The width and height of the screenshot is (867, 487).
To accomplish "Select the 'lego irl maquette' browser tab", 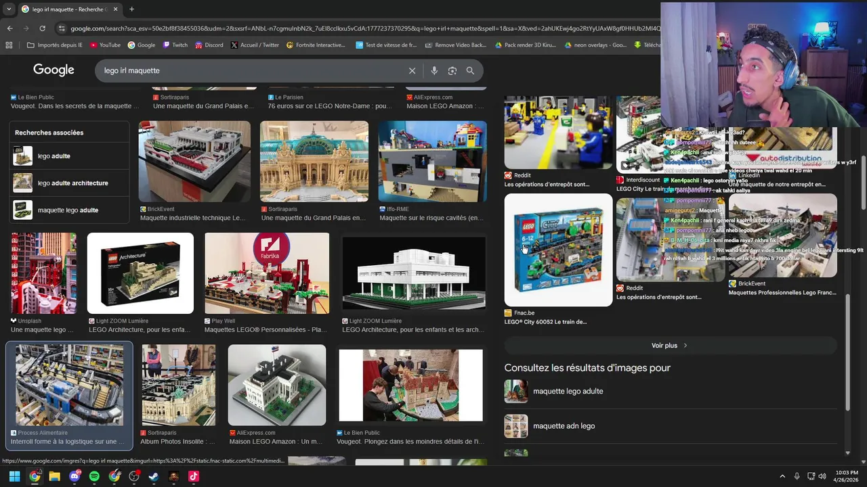I will point(69,9).
